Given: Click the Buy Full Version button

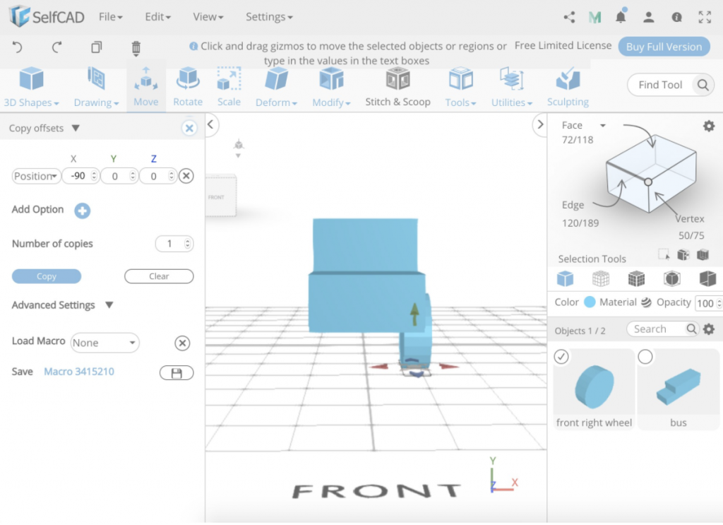Looking at the screenshot, I should 664,46.
